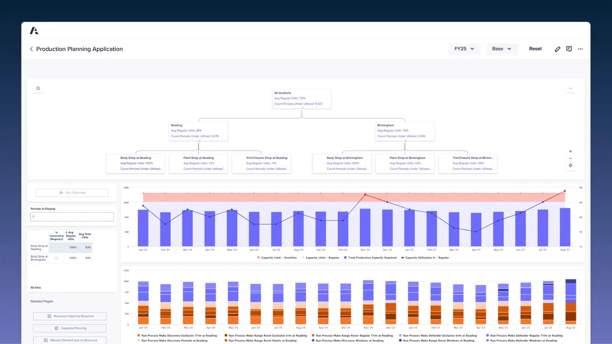
Task: Collapse the Reading node in the hierarchy tree
Action: point(198,141)
